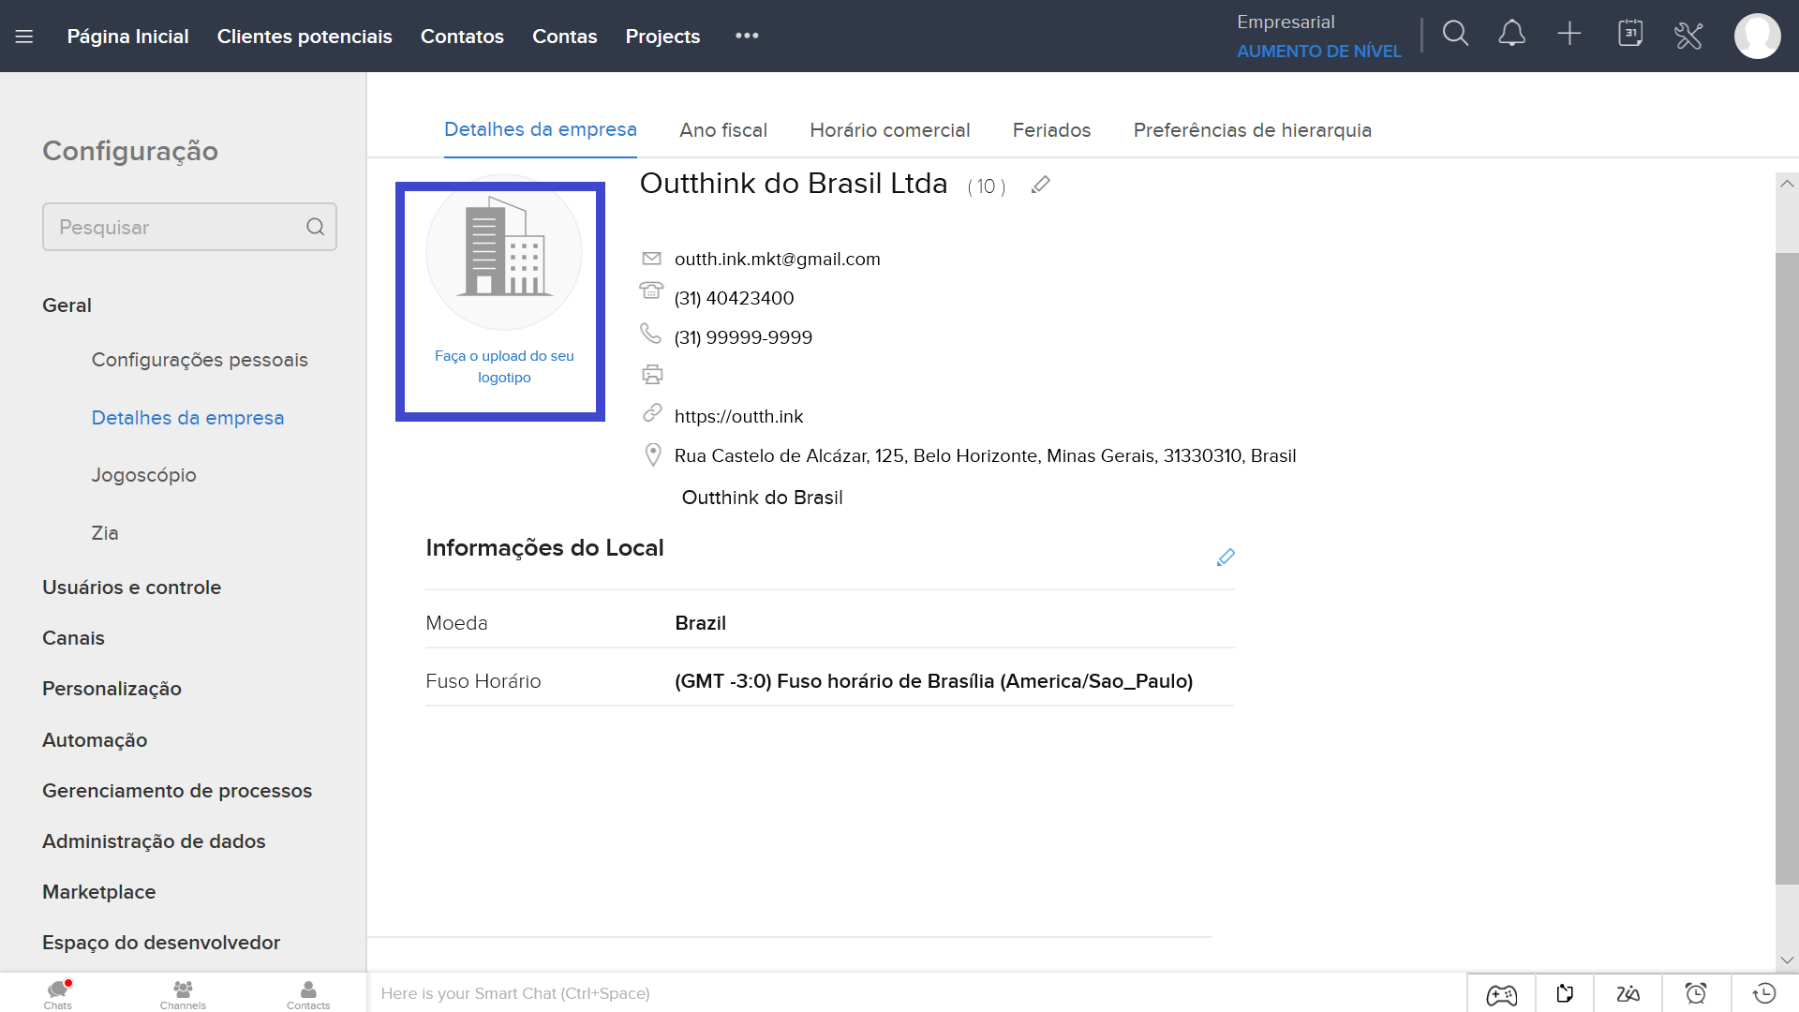Expand Usuários e controle section
Viewport: 1799px width, 1012px height.
pos(131,588)
